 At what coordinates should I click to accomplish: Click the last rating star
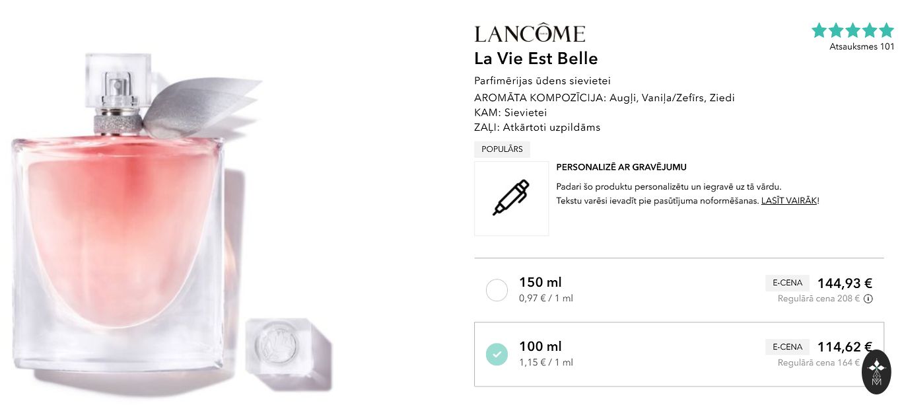pos(886,30)
